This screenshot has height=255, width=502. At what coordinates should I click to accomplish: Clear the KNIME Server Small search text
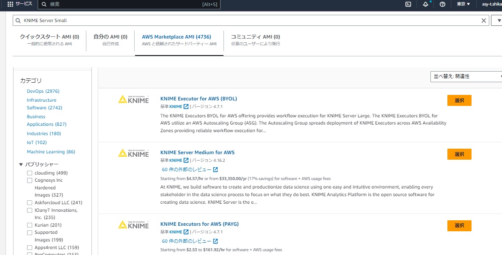[484, 20]
